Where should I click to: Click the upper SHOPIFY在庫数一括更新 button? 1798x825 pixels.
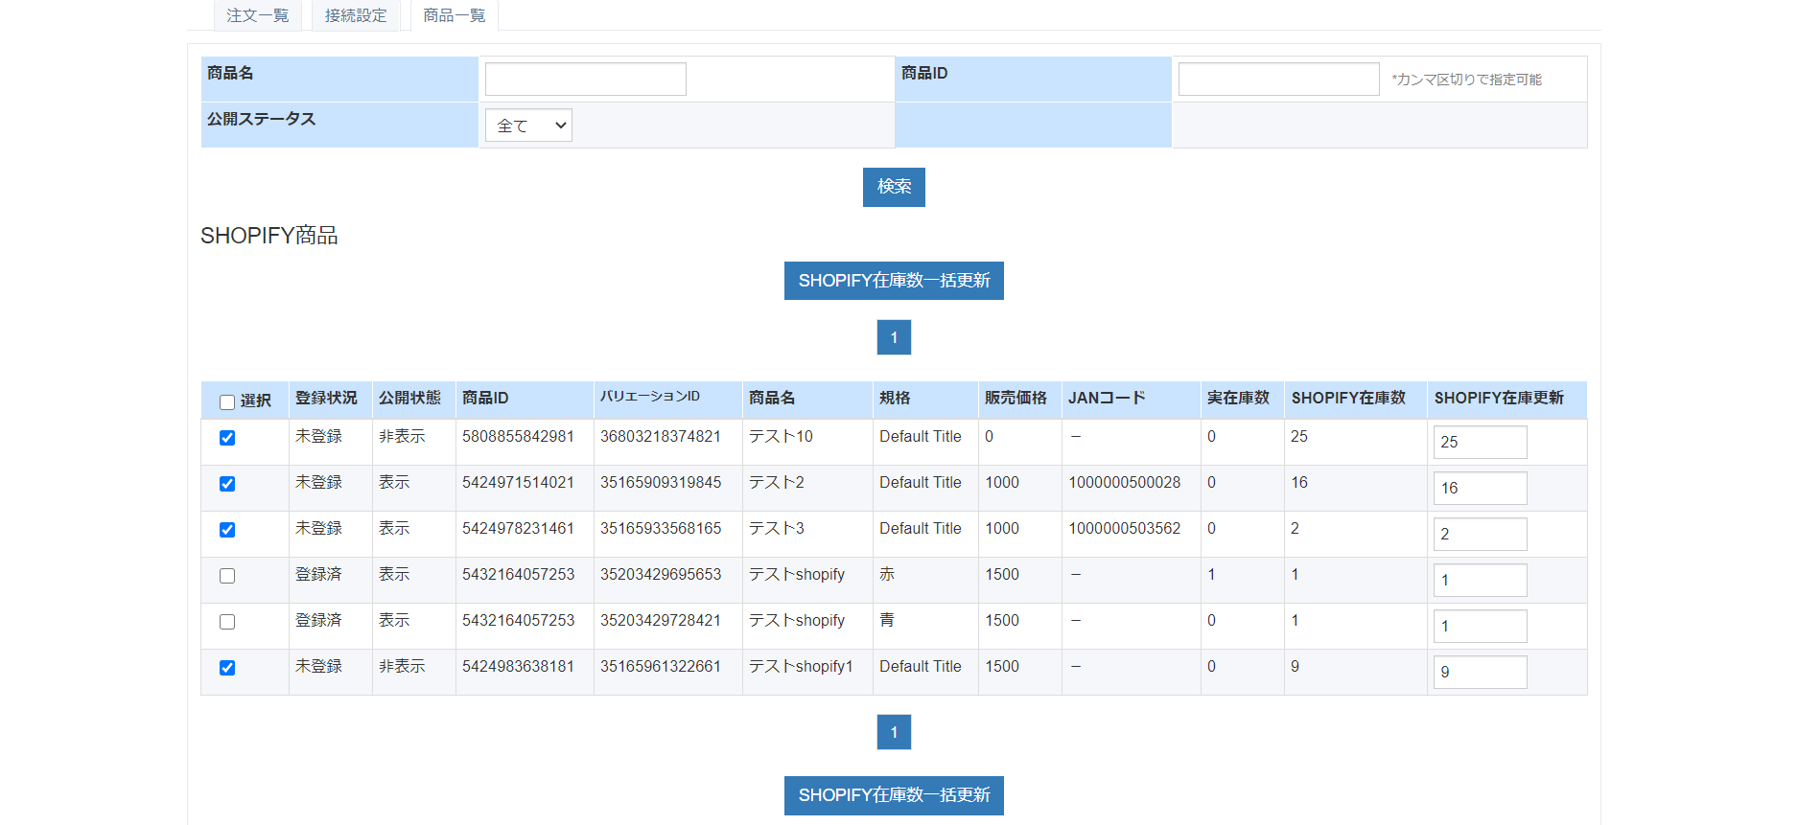pos(894,281)
